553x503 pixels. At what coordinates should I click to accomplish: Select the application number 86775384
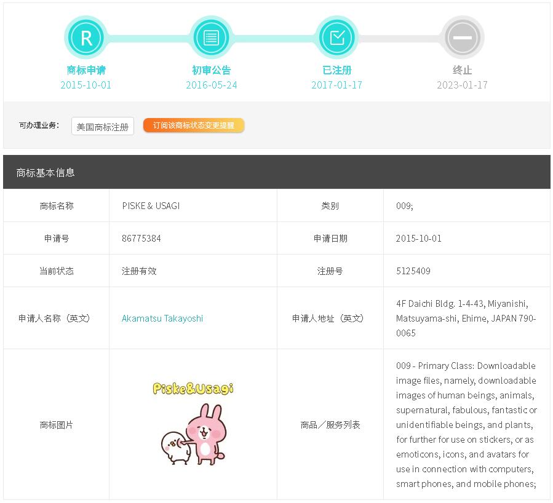141,239
